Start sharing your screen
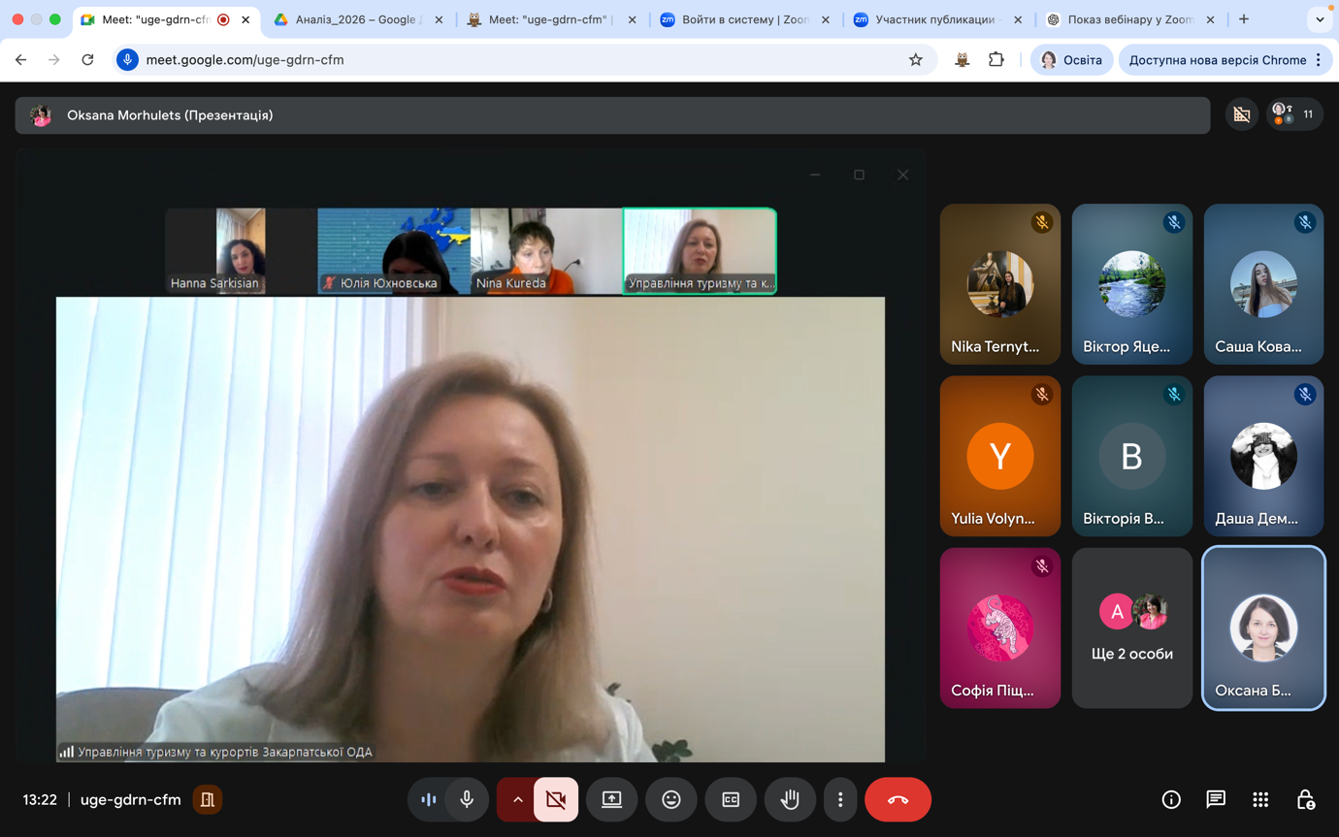The height and width of the screenshot is (837, 1339). [x=612, y=800]
